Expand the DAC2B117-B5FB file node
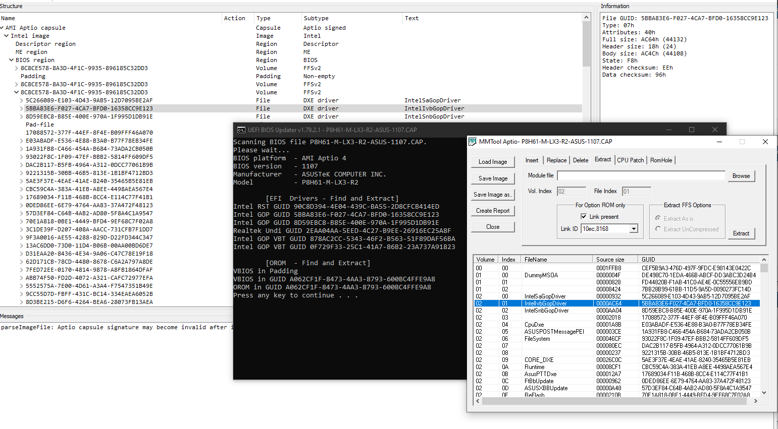Viewport: 778px width, 429px height. [22, 165]
